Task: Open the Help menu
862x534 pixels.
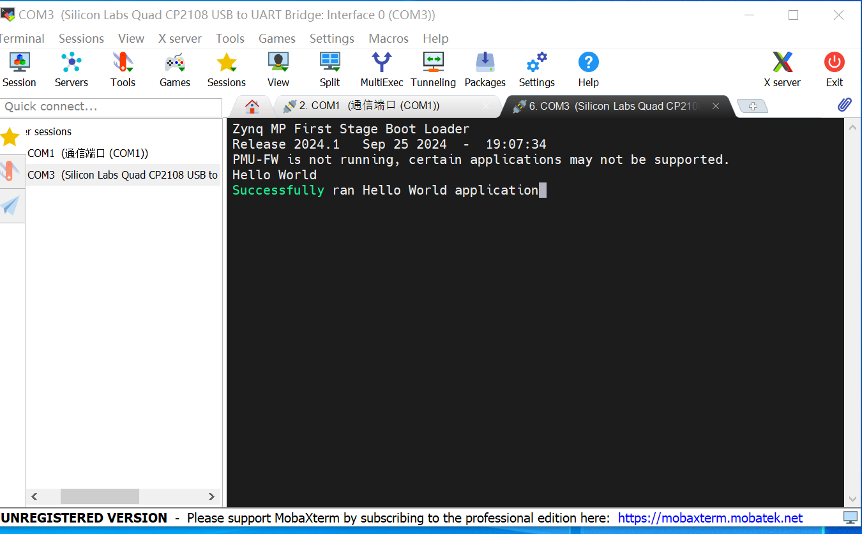Action: [x=435, y=38]
